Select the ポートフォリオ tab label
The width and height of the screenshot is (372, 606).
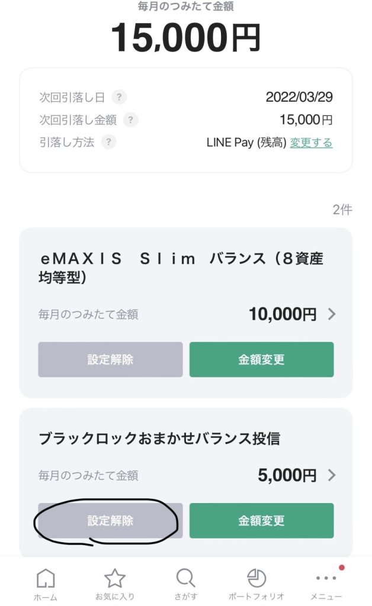coord(256,597)
